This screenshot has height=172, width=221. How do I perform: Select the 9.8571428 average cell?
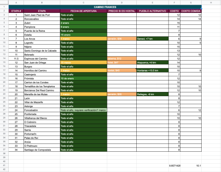pyautogui.click(x=174, y=166)
